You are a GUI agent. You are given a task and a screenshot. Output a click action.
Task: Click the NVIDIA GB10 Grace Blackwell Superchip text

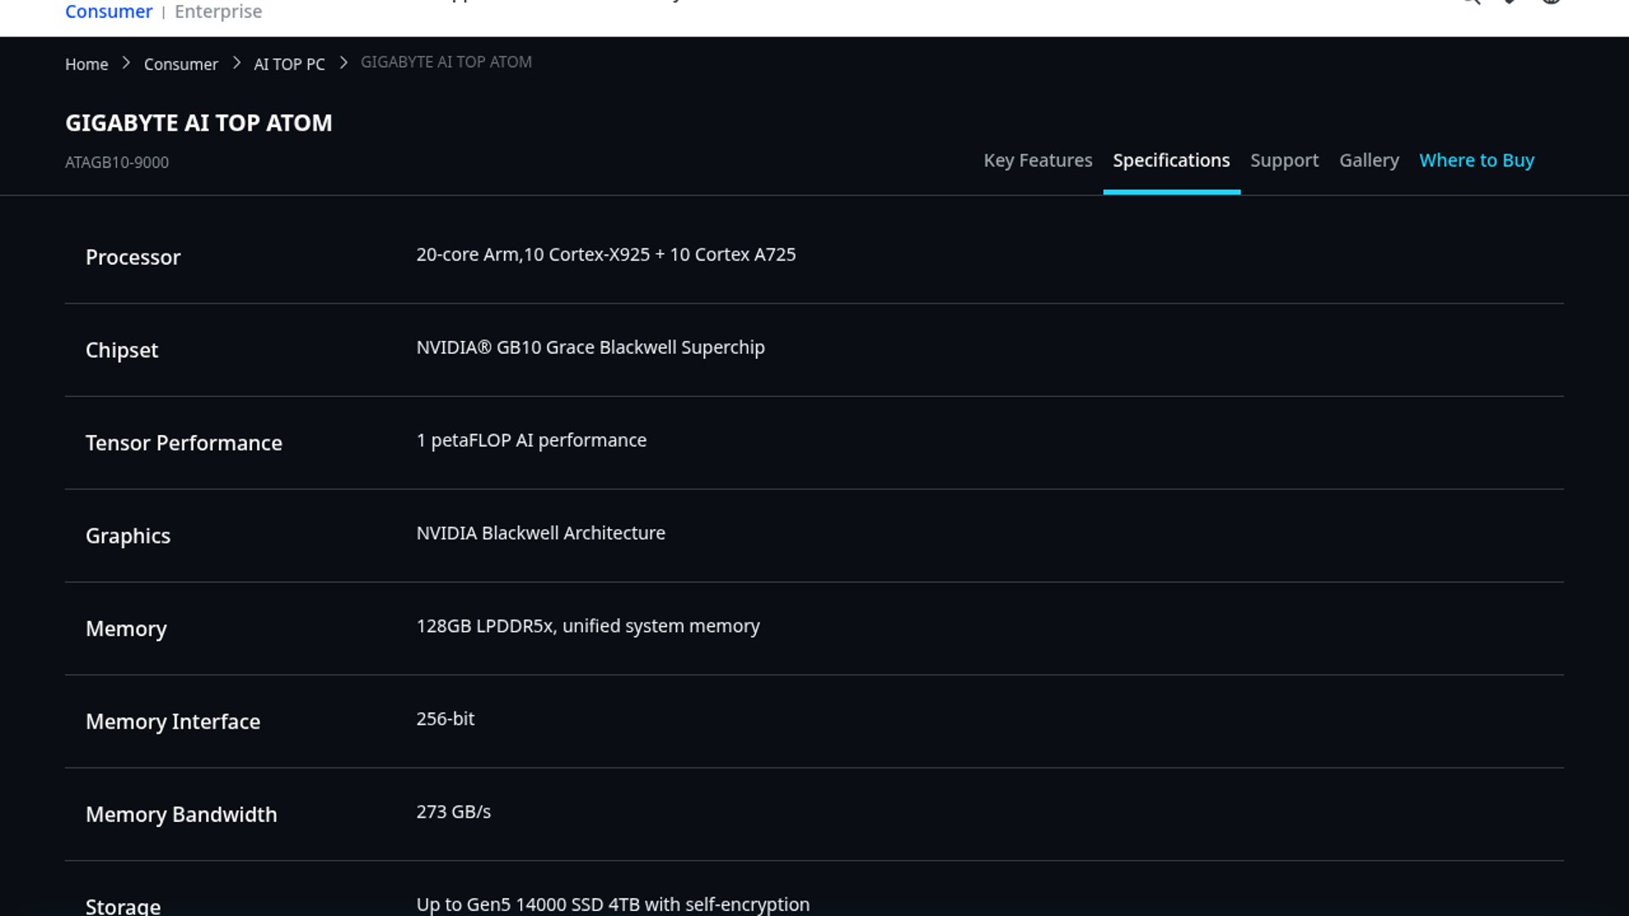[590, 348]
